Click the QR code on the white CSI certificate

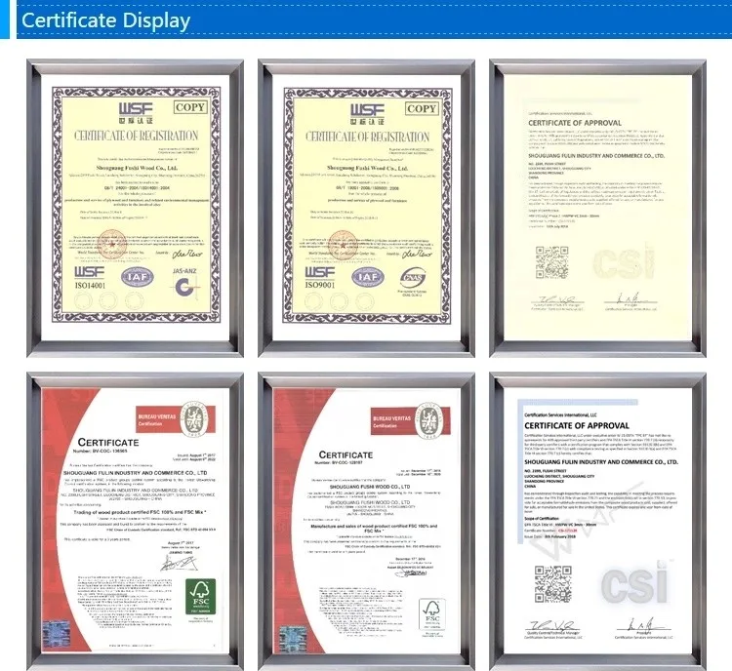pyautogui.click(x=553, y=584)
